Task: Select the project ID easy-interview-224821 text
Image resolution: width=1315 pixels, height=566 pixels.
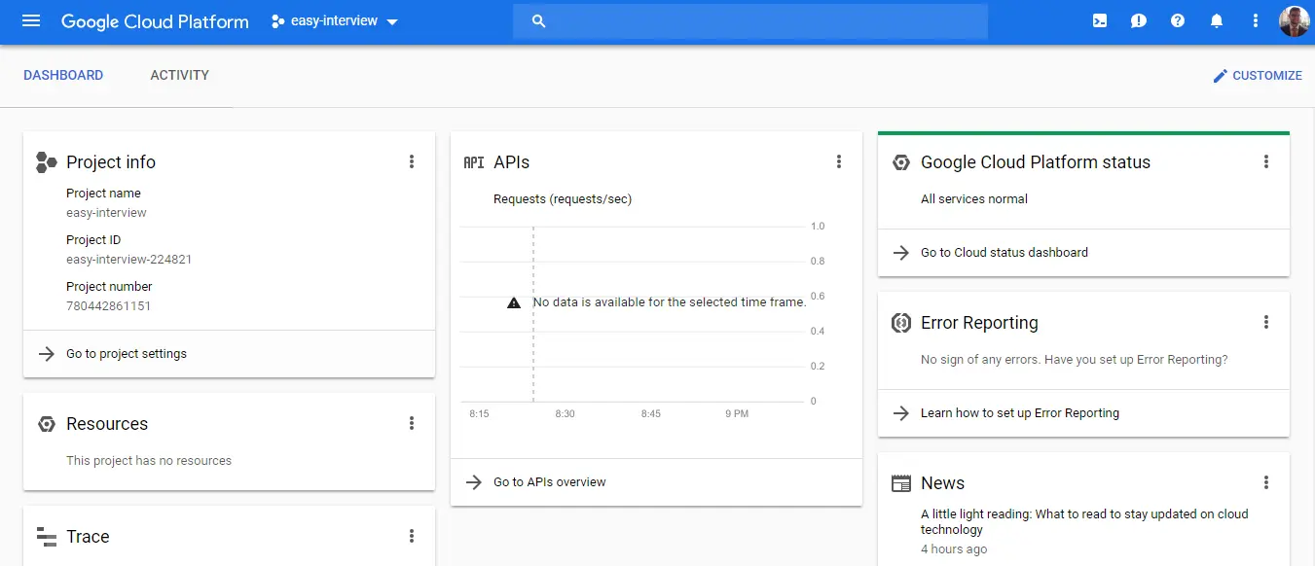Action: coord(129,260)
